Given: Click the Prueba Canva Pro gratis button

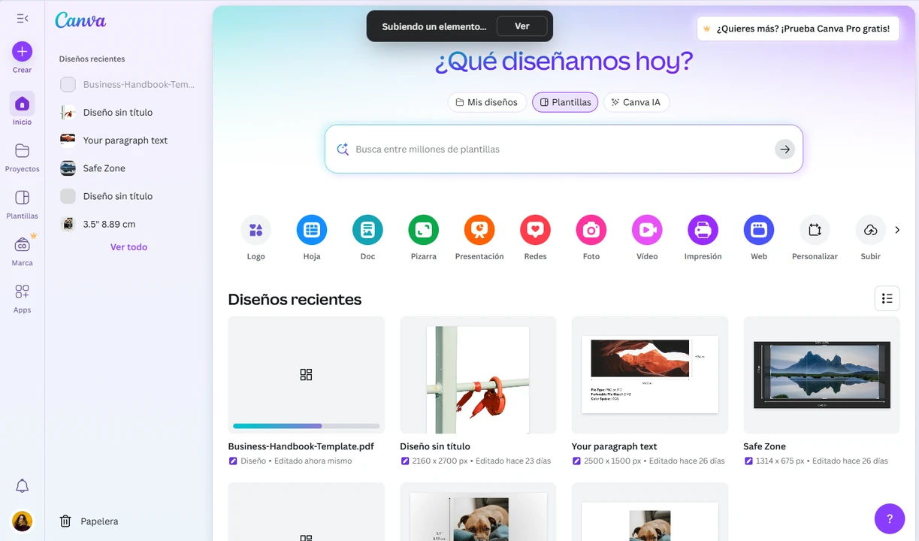Looking at the screenshot, I should (798, 29).
